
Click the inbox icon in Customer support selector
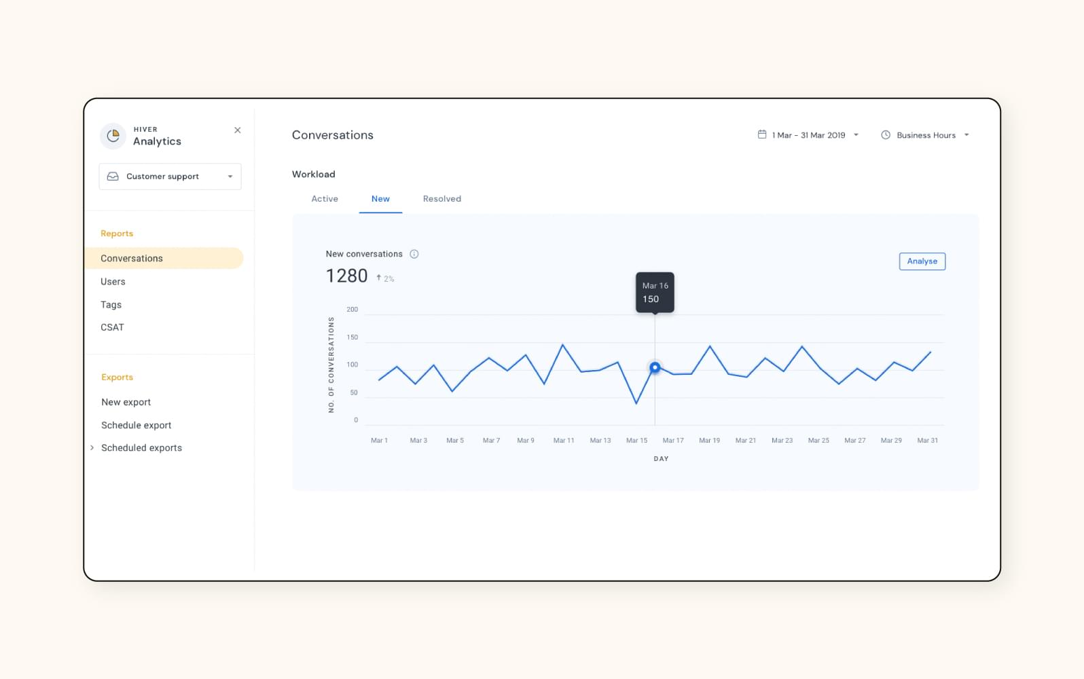coord(113,177)
